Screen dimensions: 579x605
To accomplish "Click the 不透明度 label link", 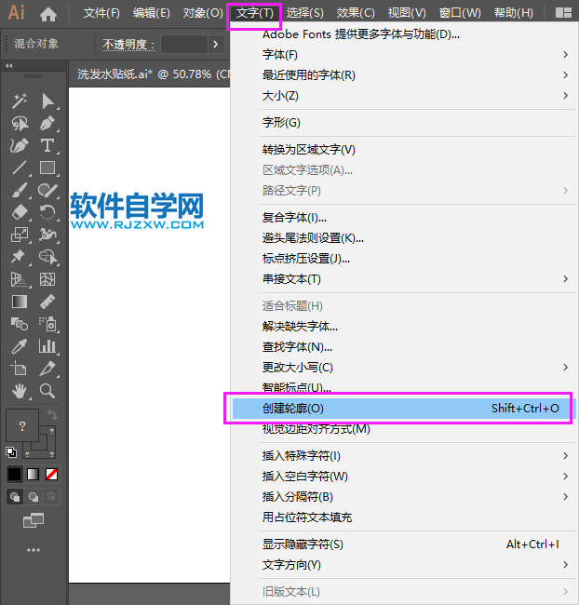I will coord(128,45).
